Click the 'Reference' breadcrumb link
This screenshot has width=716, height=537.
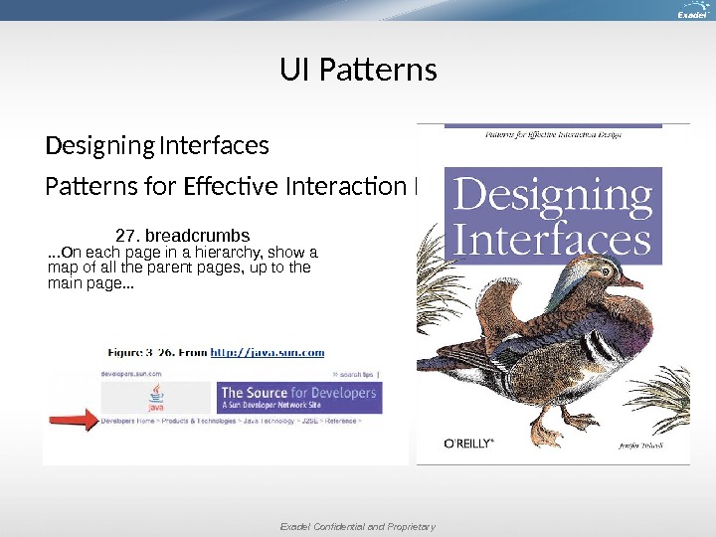tap(340, 421)
